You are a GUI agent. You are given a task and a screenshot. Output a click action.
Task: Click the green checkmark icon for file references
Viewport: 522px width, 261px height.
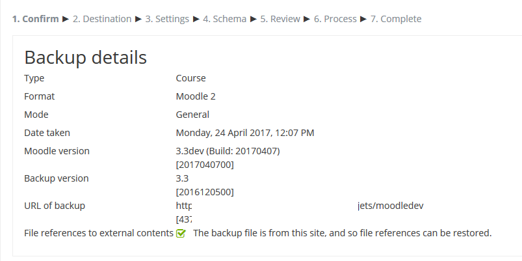[181, 233]
